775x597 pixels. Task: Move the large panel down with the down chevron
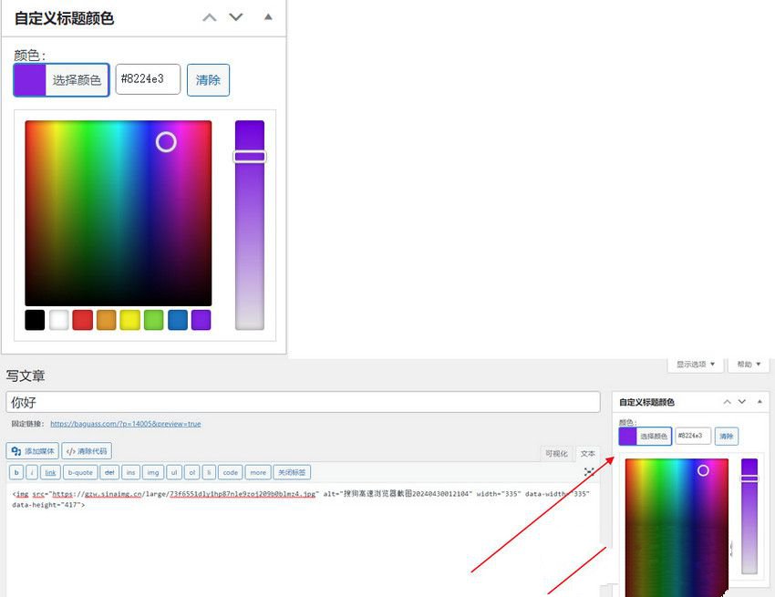coord(236,17)
